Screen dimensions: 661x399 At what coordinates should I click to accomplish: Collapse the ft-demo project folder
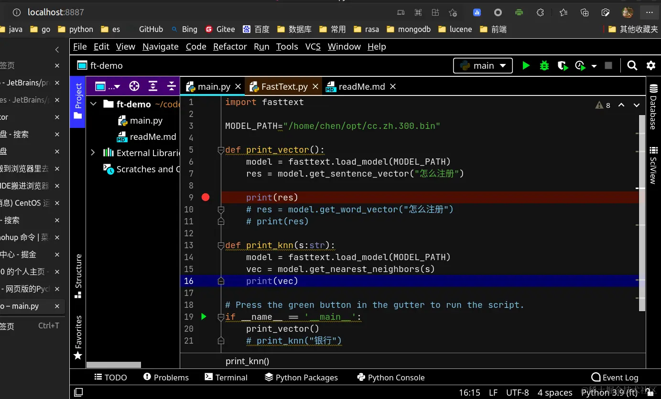[94, 104]
